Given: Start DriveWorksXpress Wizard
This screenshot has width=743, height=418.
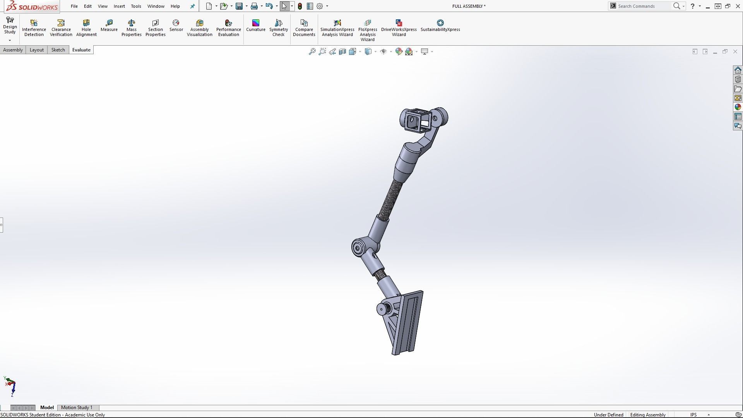Looking at the screenshot, I should click(399, 28).
